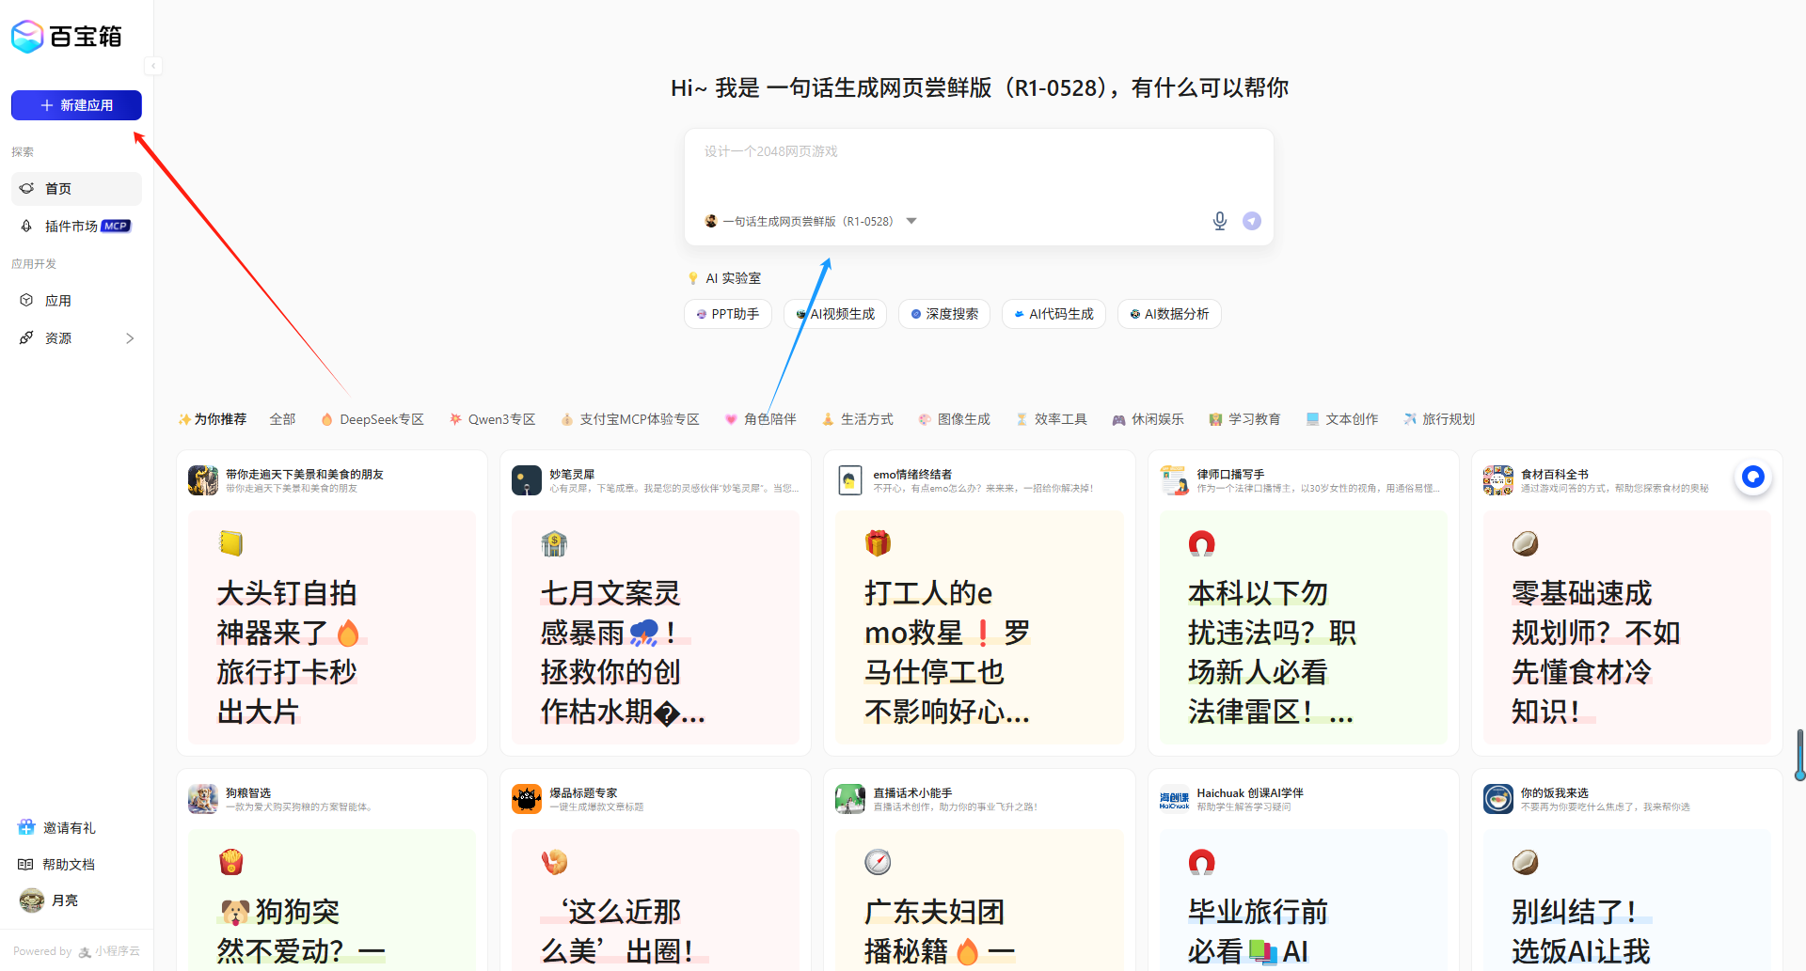Select 文本创作 category tab
Image resolution: width=1806 pixels, height=971 pixels.
point(1342,419)
